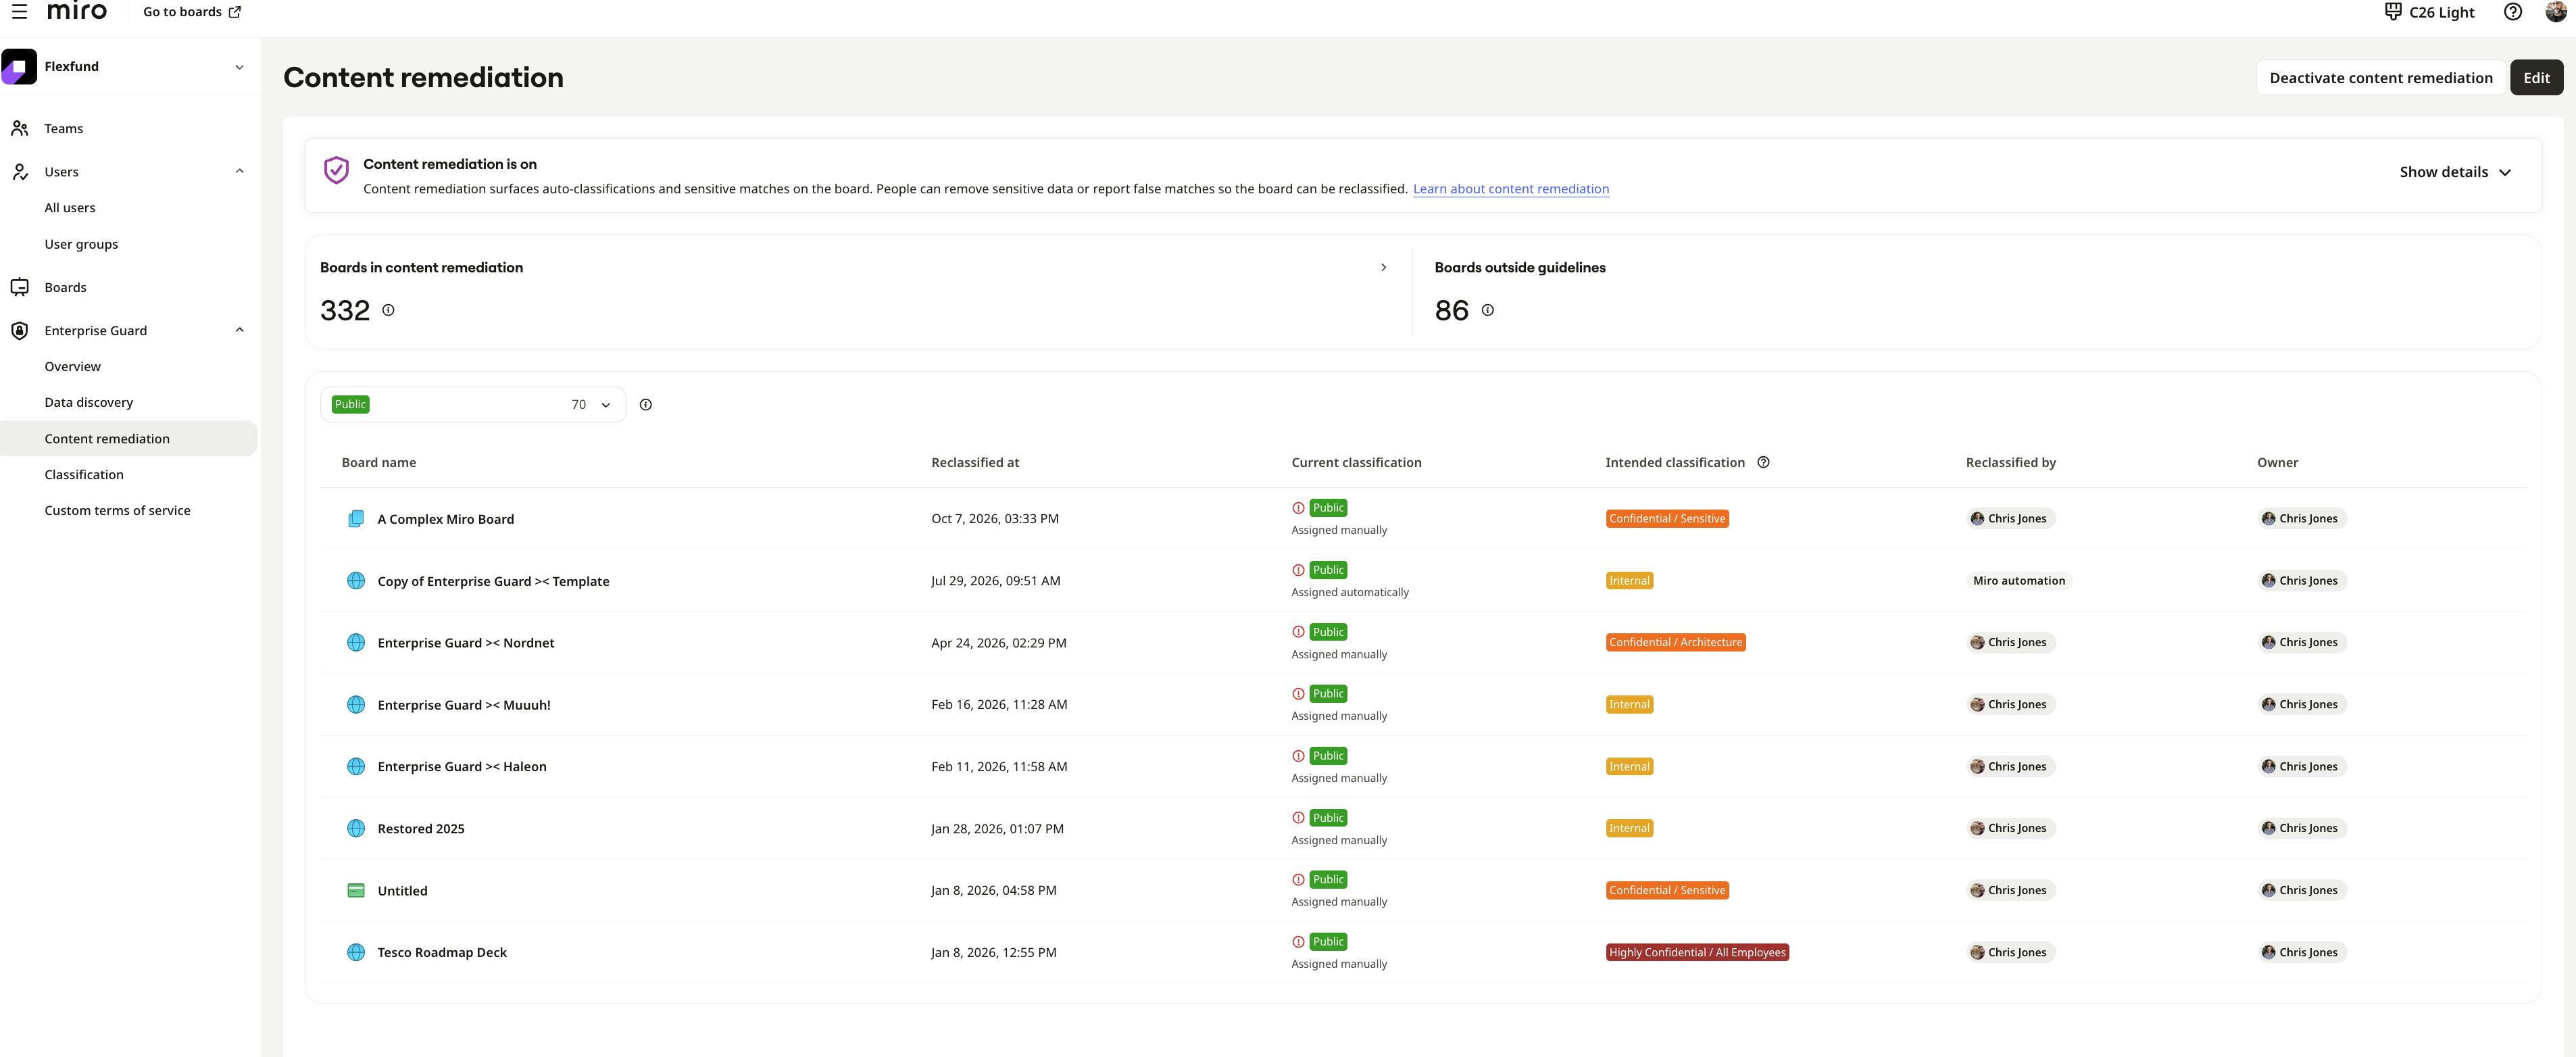Click board icon for A Complex Miro Board
The image size is (2576, 1057).
(x=356, y=519)
